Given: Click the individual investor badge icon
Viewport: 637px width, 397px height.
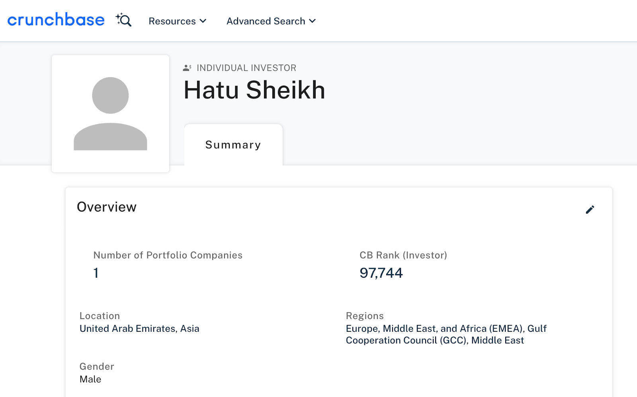Looking at the screenshot, I should (x=187, y=67).
